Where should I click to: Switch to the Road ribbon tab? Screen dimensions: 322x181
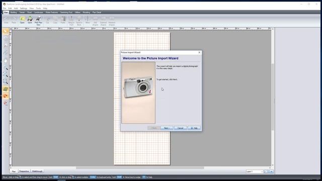(29, 13)
